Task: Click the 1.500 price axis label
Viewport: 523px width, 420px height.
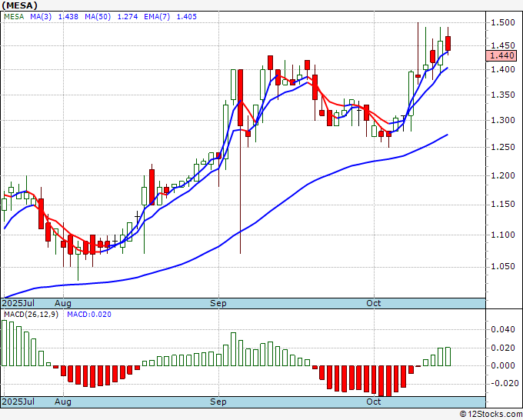Action: point(503,22)
